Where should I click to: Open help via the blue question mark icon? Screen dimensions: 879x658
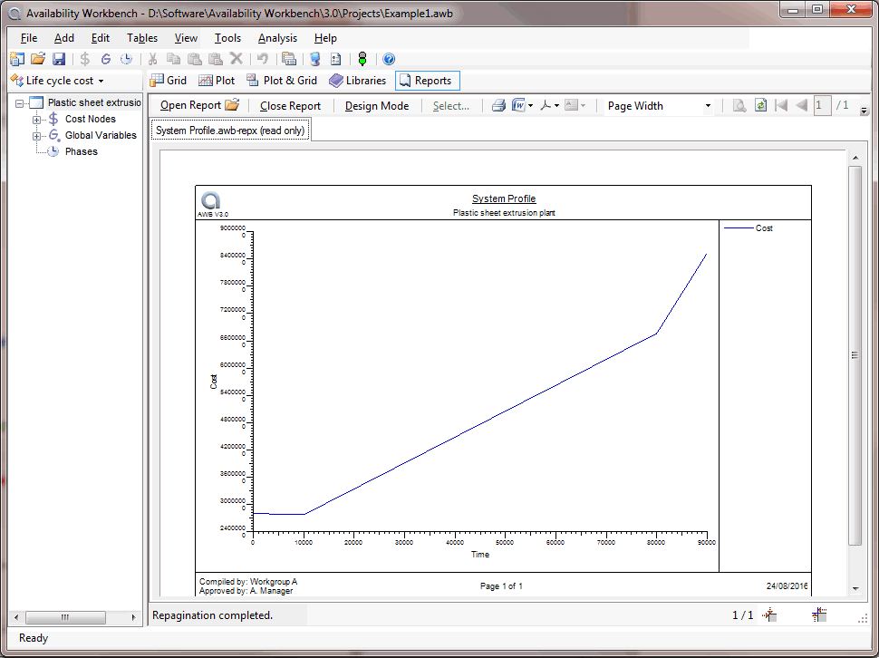(389, 59)
